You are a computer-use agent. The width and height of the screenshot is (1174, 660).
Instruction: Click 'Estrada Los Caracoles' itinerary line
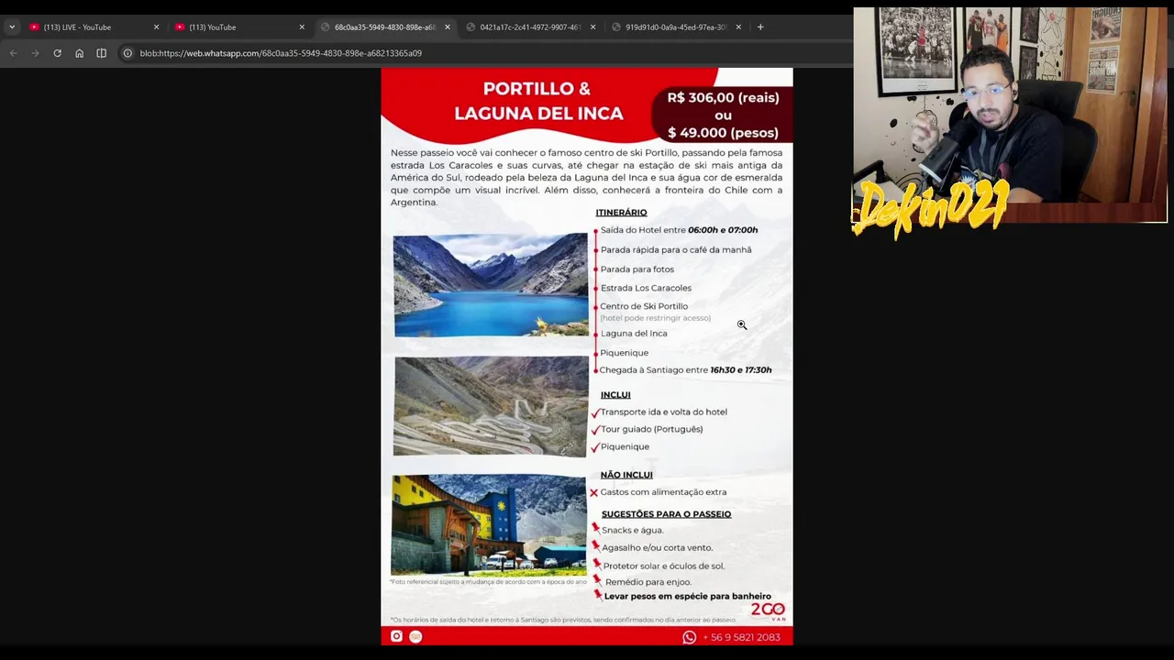click(x=646, y=288)
